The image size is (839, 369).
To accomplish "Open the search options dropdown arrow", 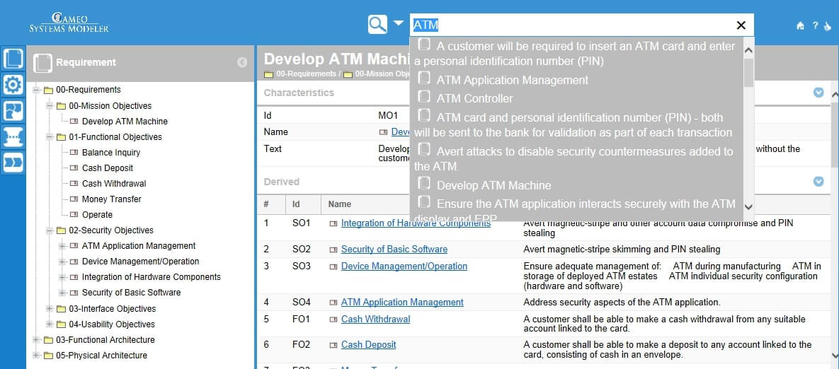I will pos(398,23).
